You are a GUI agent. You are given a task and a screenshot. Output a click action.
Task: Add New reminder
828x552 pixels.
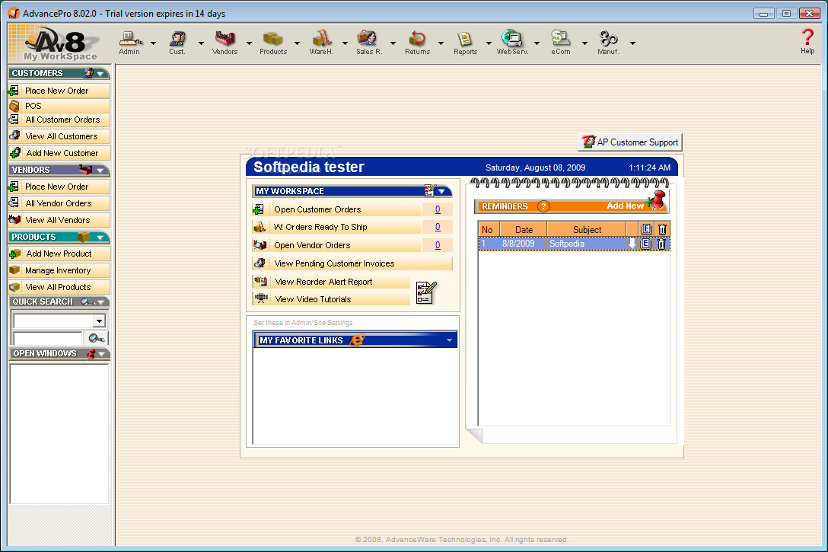625,206
